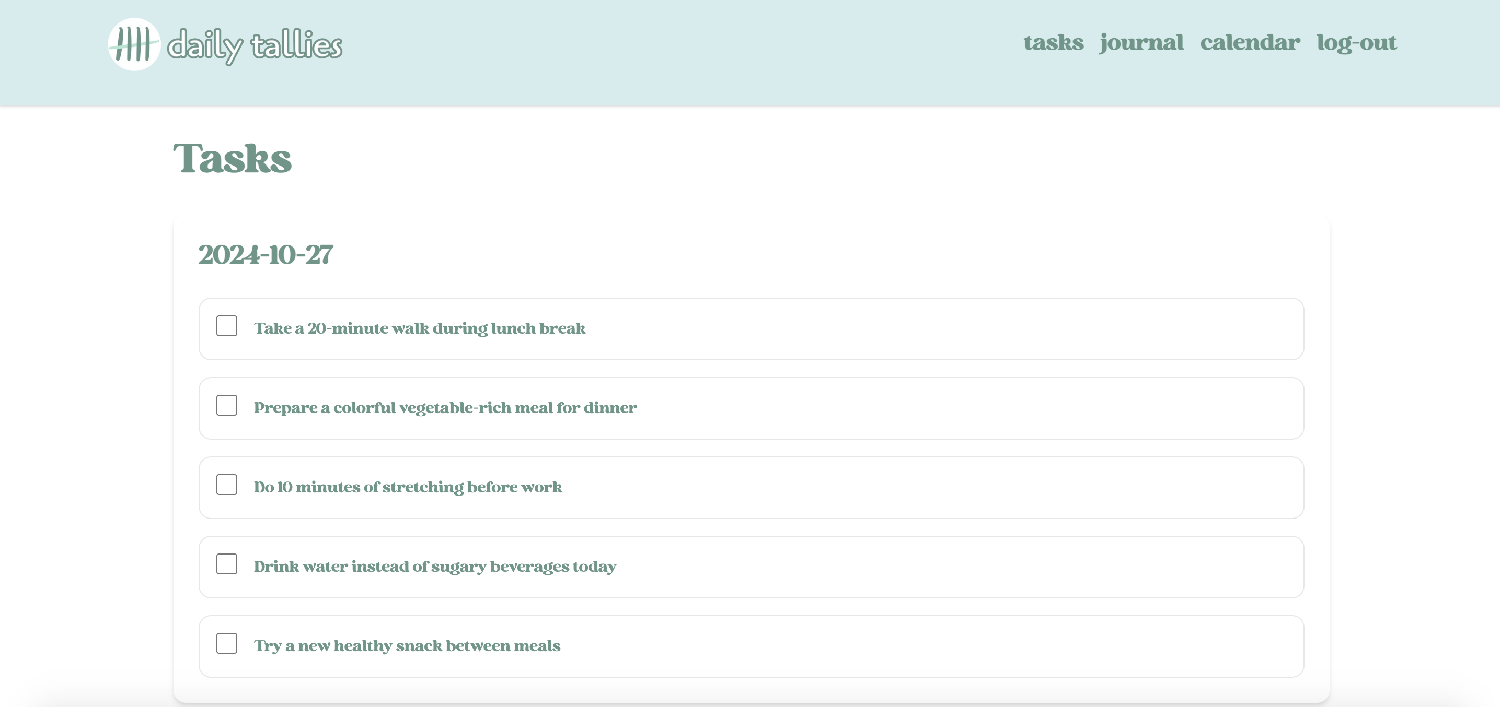Select the 'Prepare a colorful vegetable-rich meal' text

tap(445, 408)
